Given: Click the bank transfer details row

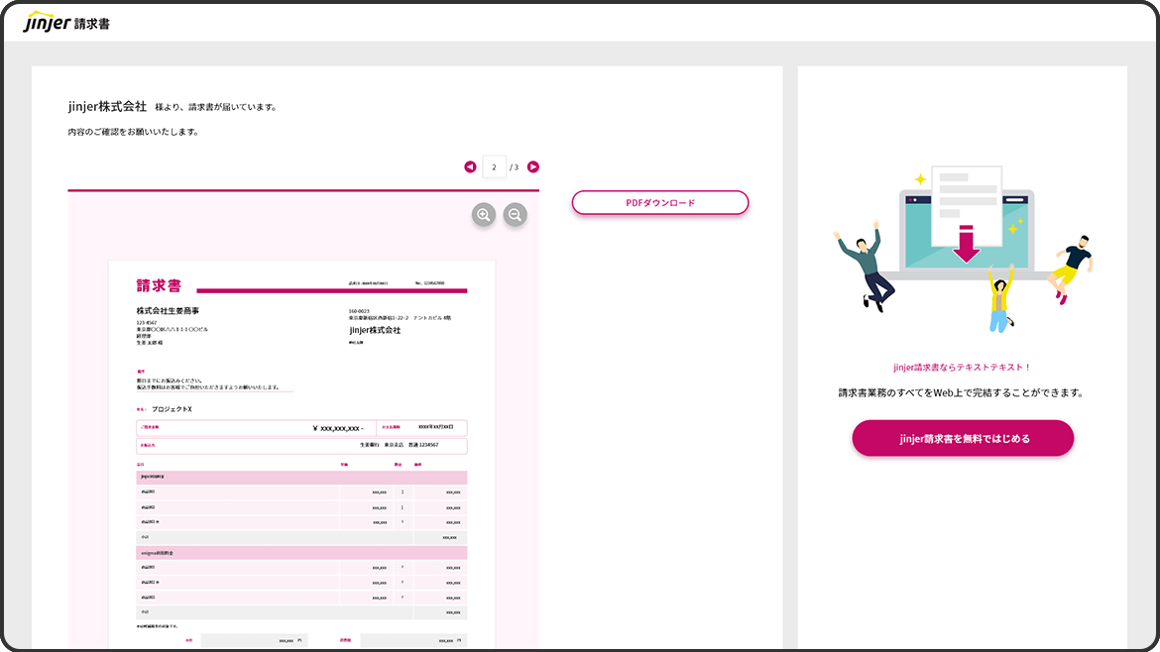Looking at the screenshot, I should coord(301,446).
